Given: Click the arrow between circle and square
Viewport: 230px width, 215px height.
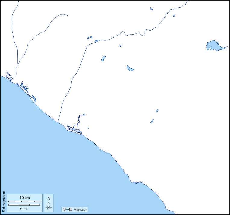Looking at the screenshot, I should point(67,209).
